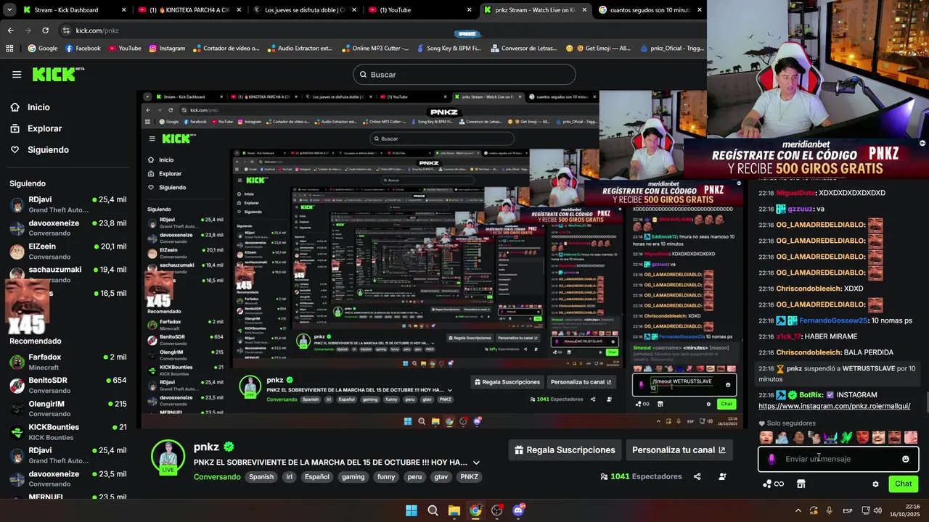
Task: Click the Conversando category link
Action: 217,477
